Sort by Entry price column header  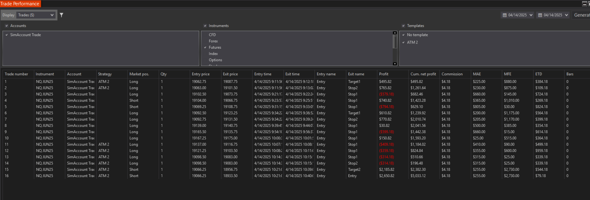(201, 74)
